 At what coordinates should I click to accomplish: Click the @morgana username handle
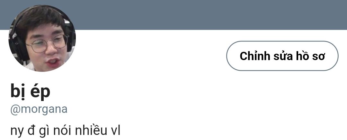(39, 109)
